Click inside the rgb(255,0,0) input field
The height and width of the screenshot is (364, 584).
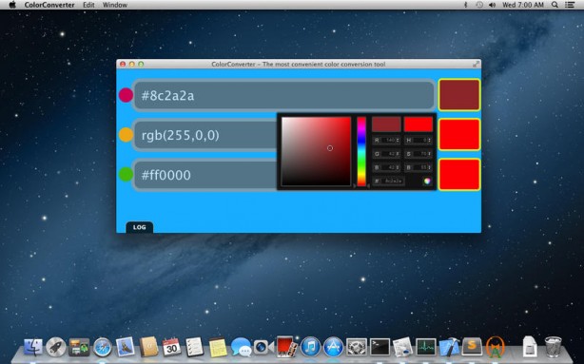(x=205, y=135)
